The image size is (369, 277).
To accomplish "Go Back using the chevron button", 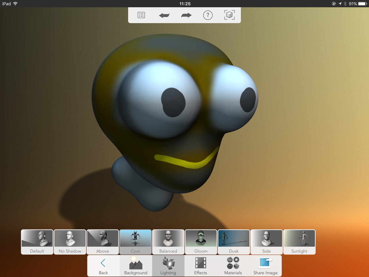I will (x=103, y=266).
